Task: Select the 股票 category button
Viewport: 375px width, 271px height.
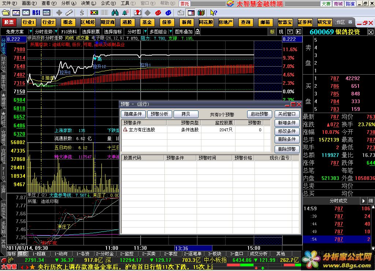Action: pyautogui.click(x=9, y=22)
